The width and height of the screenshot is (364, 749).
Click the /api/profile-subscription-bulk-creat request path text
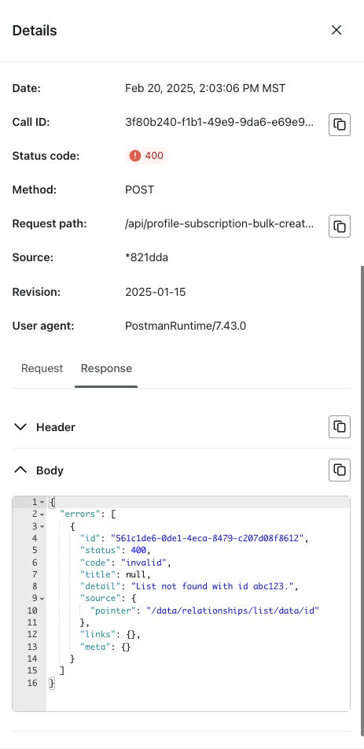(x=219, y=223)
